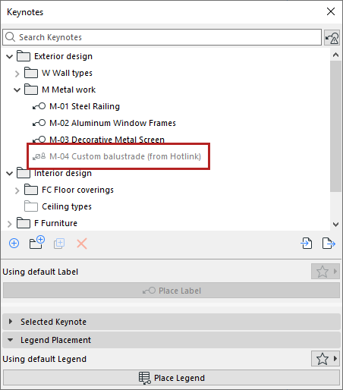The height and width of the screenshot is (390, 343).
Task: Expand the Selected Keynote section
Action: click(171, 322)
